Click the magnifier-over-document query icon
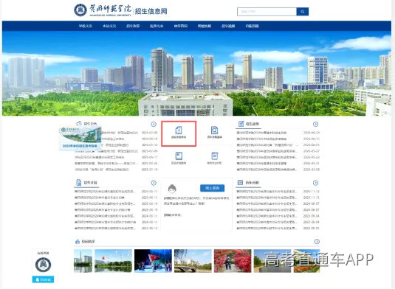 pos(214,130)
